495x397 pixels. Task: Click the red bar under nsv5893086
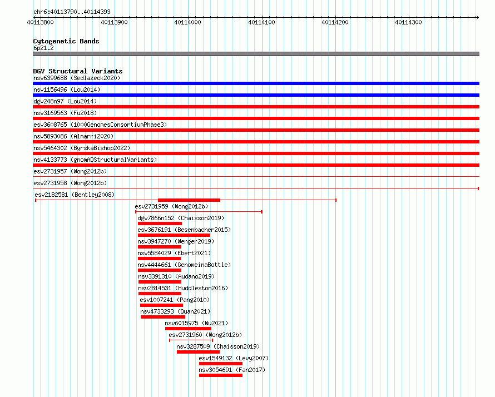[x=256, y=142]
